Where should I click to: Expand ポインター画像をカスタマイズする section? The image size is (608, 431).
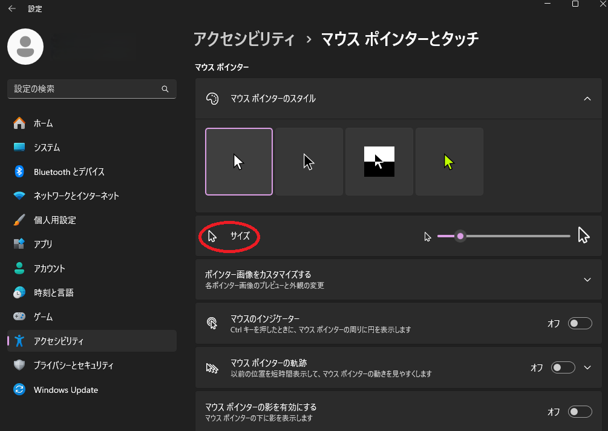pos(587,280)
